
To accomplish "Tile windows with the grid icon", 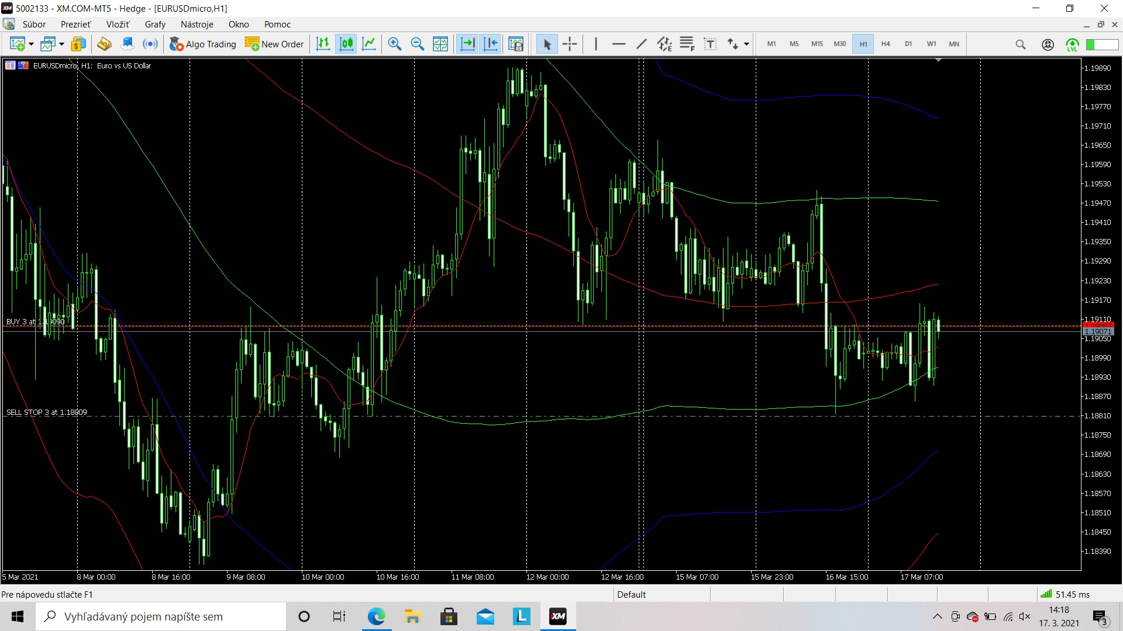I will pos(440,44).
